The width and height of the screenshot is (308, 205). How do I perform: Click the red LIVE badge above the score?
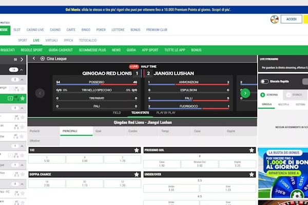point(134,67)
